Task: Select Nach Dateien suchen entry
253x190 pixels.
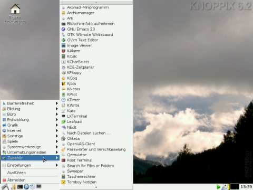Action: (x=96, y=133)
